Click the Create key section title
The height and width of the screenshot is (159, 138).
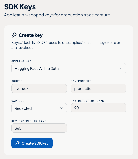click(30, 35)
